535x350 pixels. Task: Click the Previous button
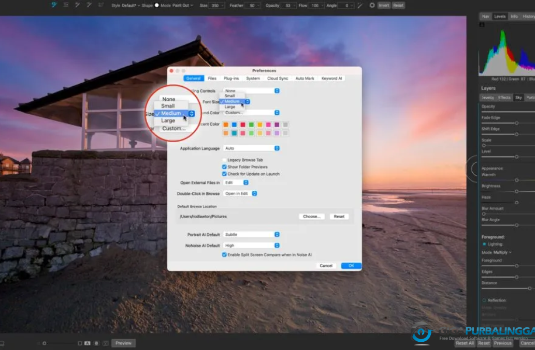(502, 343)
